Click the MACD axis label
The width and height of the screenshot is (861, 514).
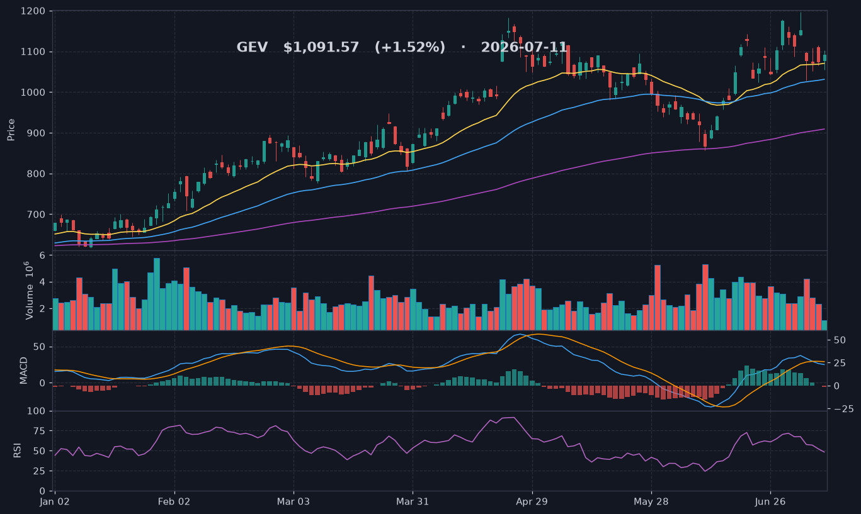point(24,370)
